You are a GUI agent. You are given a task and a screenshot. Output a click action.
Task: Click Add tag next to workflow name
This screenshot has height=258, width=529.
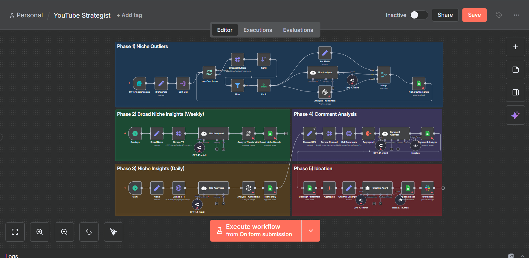click(129, 15)
